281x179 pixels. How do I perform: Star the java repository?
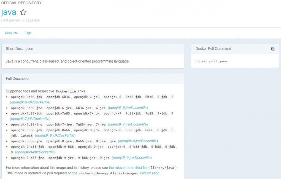23,12
